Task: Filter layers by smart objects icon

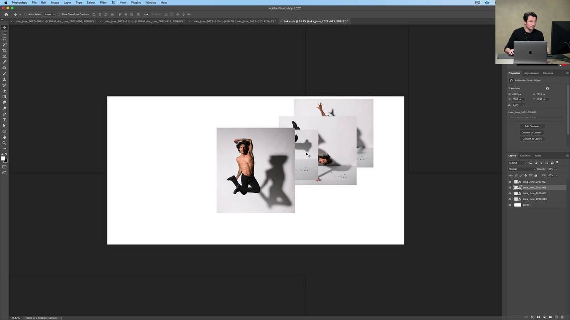Action: coord(552,163)
